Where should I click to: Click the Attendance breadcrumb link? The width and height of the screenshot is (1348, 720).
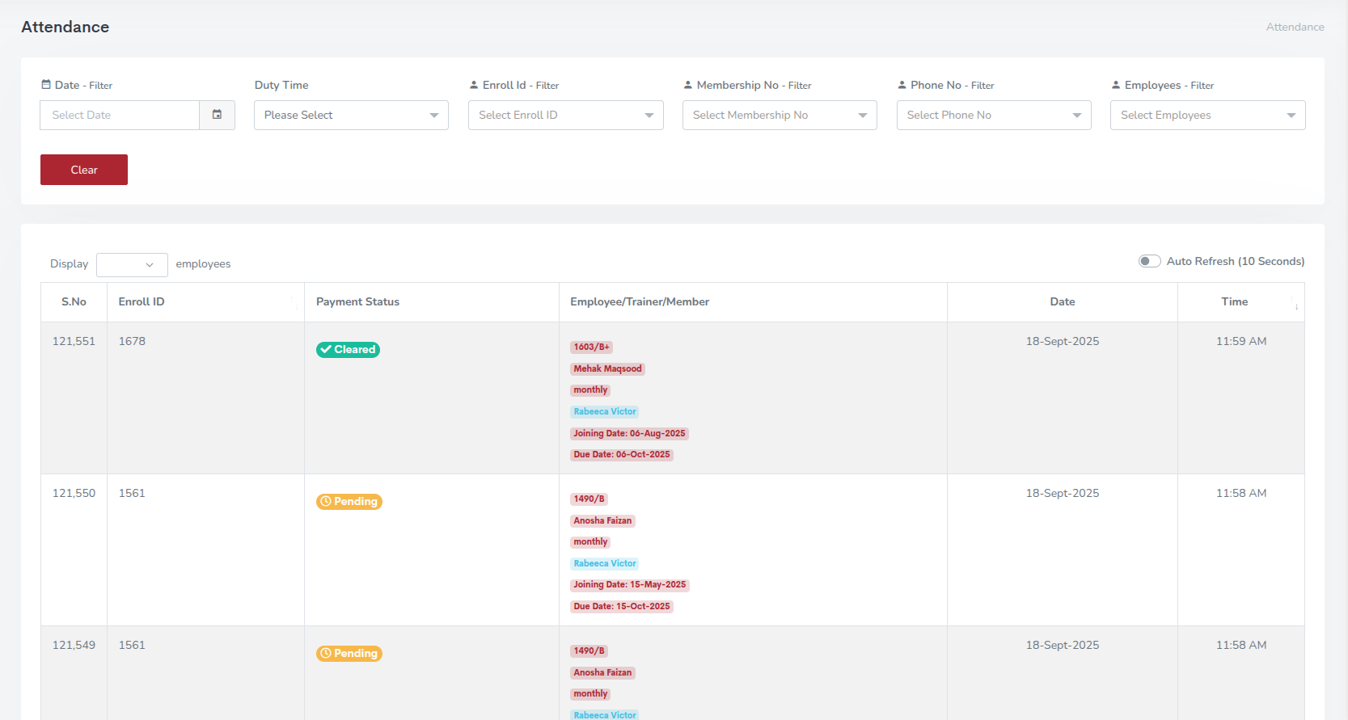coord(1295,27)
